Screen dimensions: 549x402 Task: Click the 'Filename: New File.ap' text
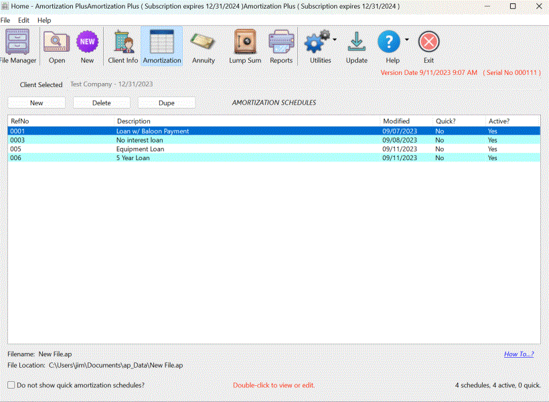pyautogui.click(x=40, y=354)
